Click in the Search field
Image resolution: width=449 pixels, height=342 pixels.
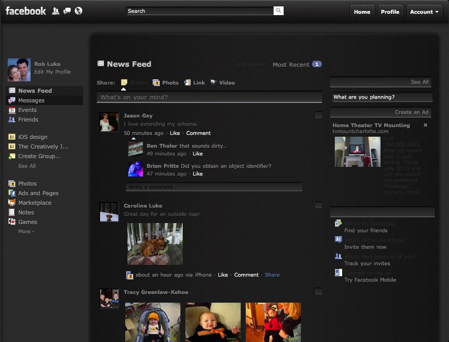point(200,11)
